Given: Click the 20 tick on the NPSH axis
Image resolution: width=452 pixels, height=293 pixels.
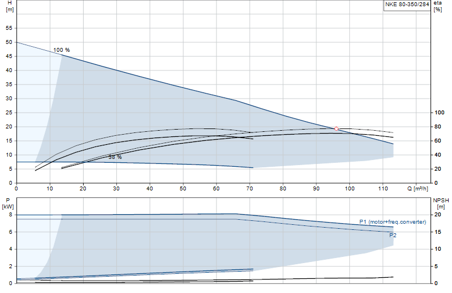Looking at the screenshot, I should click(x=437, y=215).
